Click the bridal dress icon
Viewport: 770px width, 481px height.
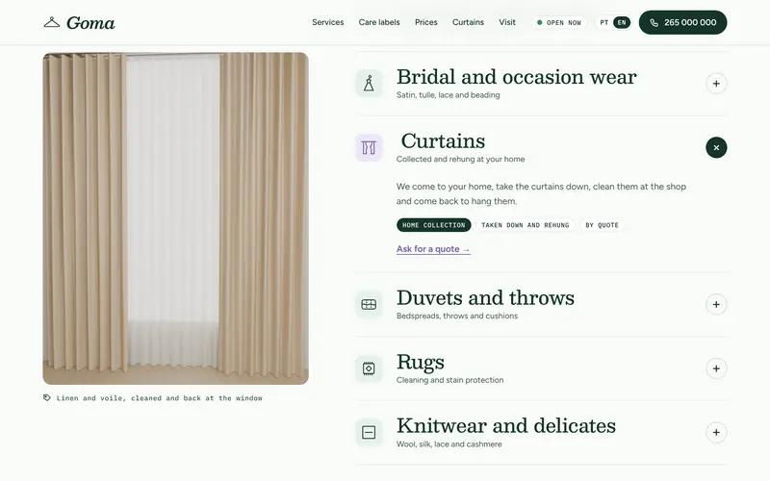(x=369, y=84)
